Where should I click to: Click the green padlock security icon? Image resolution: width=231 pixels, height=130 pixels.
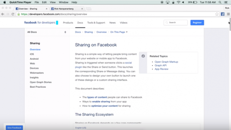pyautogui.click(x=18, y=14)
